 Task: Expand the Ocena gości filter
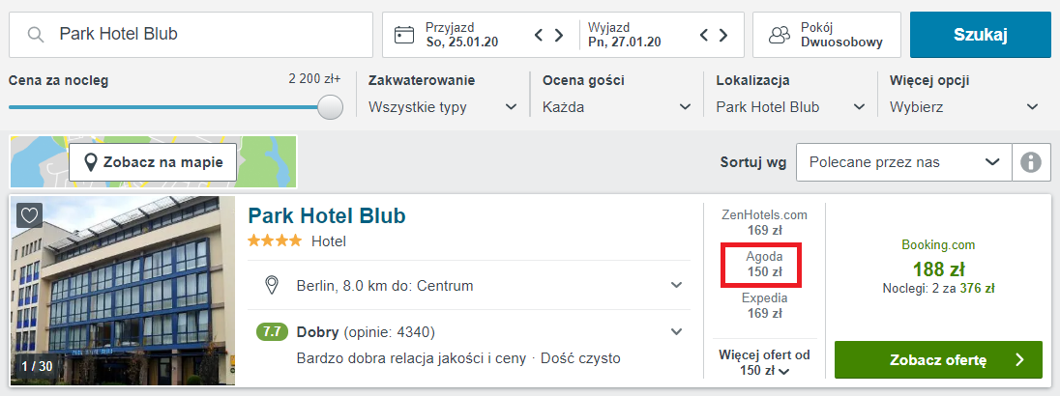(617, 106)
